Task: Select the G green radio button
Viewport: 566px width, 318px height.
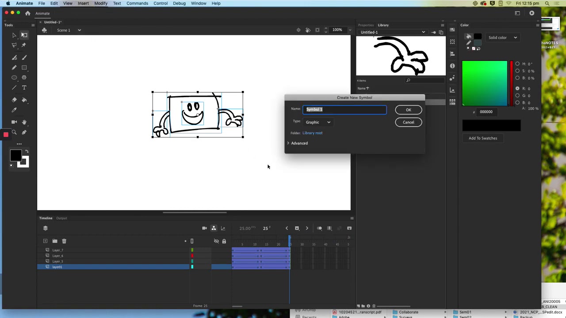Action: pyautogui.click(x=517, y=96)
